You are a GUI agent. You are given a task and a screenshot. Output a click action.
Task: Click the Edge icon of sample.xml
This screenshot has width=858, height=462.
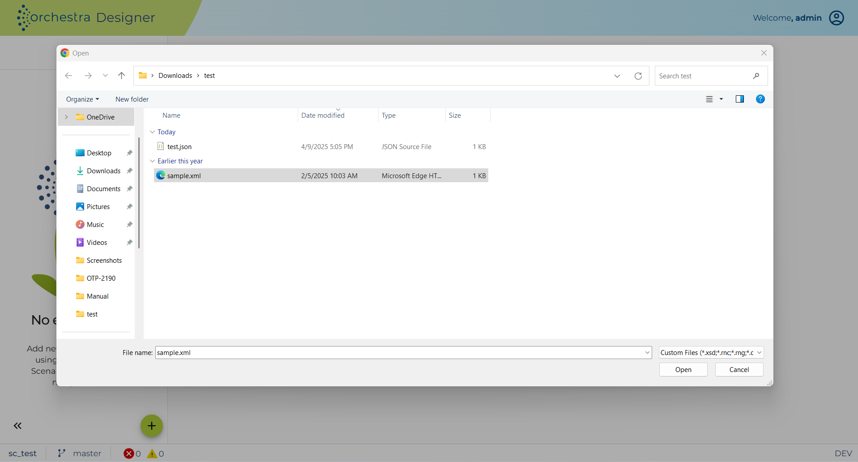tap(161, 175)
